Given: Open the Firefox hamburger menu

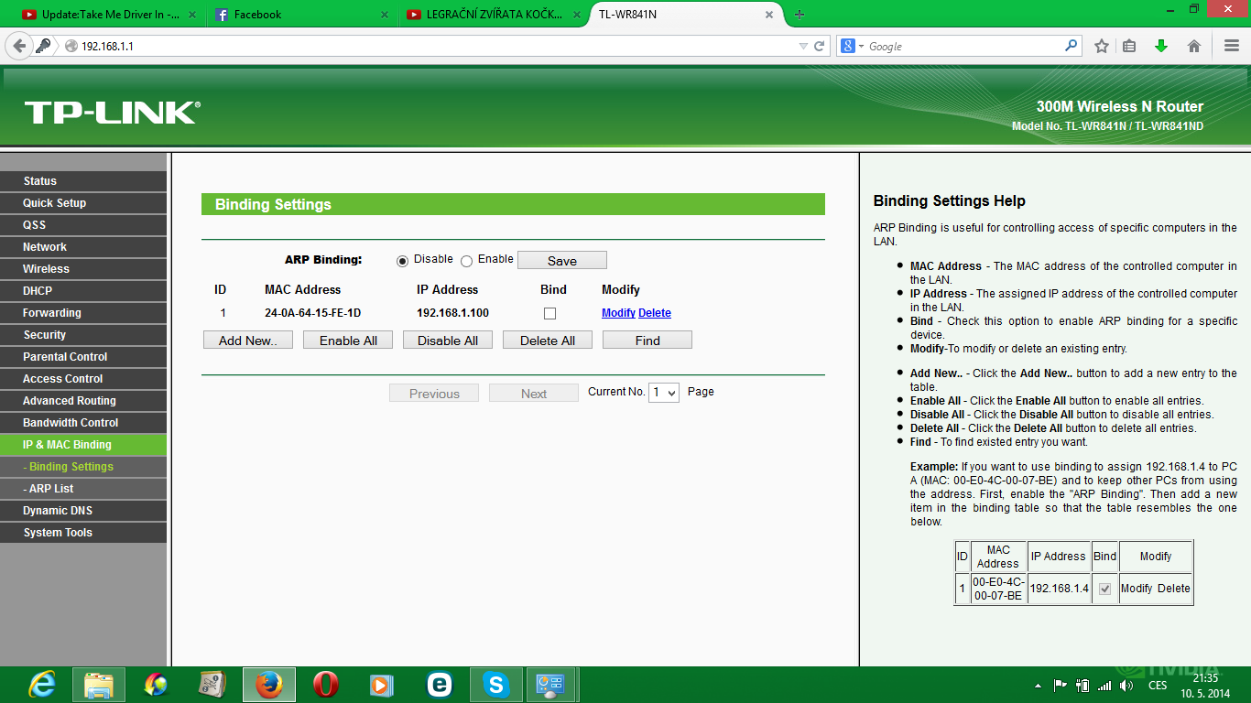Looking at the screenshot, I should click(1232, 46).
